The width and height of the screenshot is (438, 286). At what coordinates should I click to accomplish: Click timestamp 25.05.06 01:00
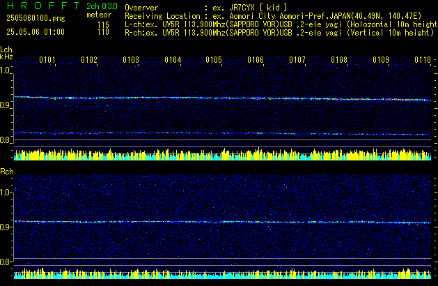(36, 32)
